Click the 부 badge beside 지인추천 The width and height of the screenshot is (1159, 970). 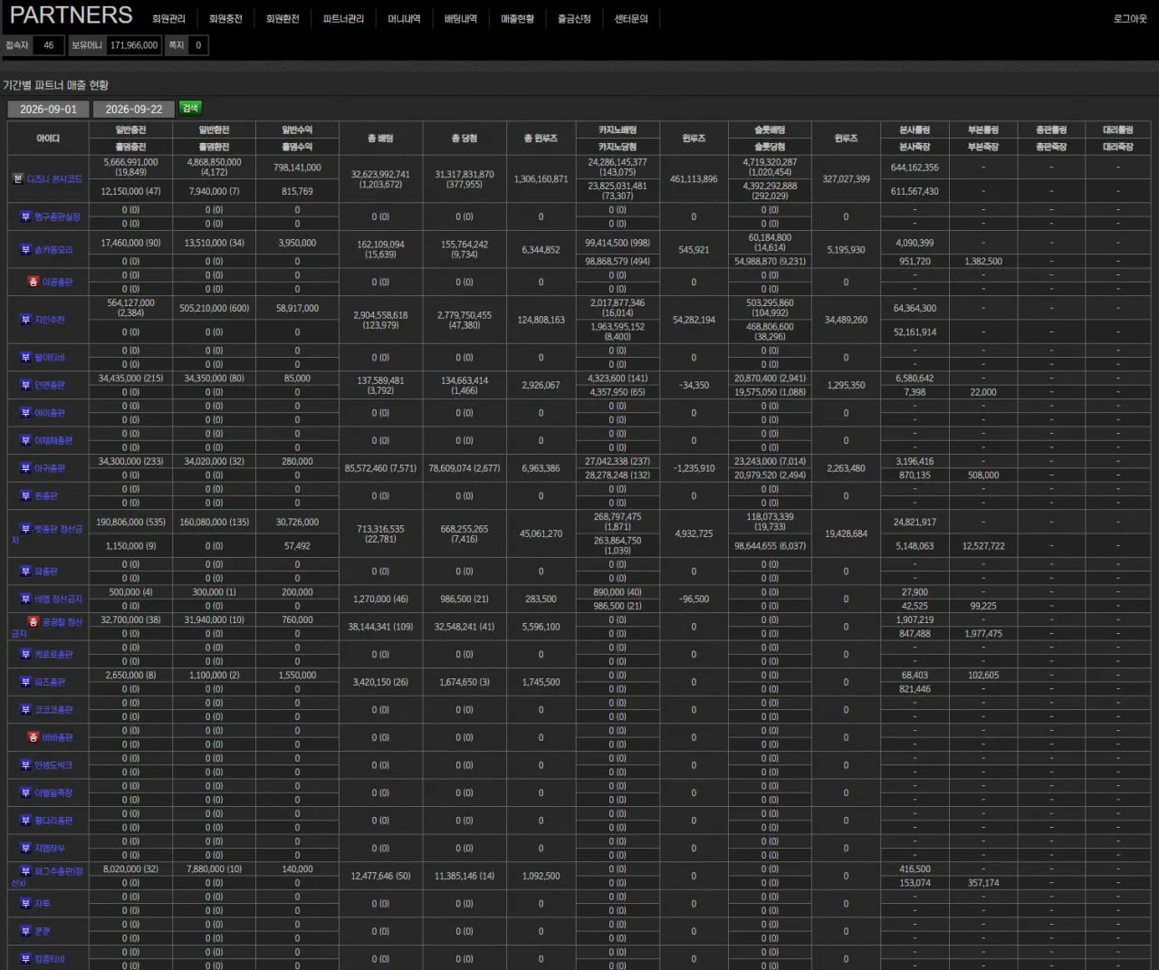[25, 320]
